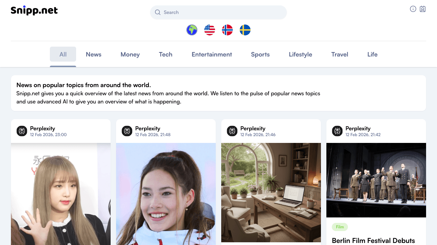Image resolution: width=437 pixels, height=245 pixels.
Task: Select the Tech tab
Action: (166, 54)
